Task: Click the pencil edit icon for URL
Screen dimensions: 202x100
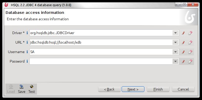Action: coord(183,42)
